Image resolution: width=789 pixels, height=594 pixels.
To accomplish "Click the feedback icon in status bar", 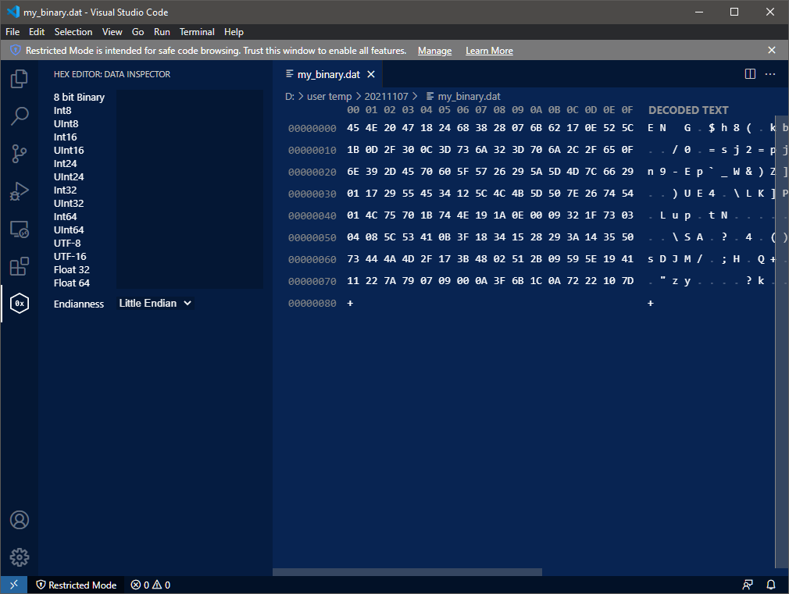I will coord(748,585).
